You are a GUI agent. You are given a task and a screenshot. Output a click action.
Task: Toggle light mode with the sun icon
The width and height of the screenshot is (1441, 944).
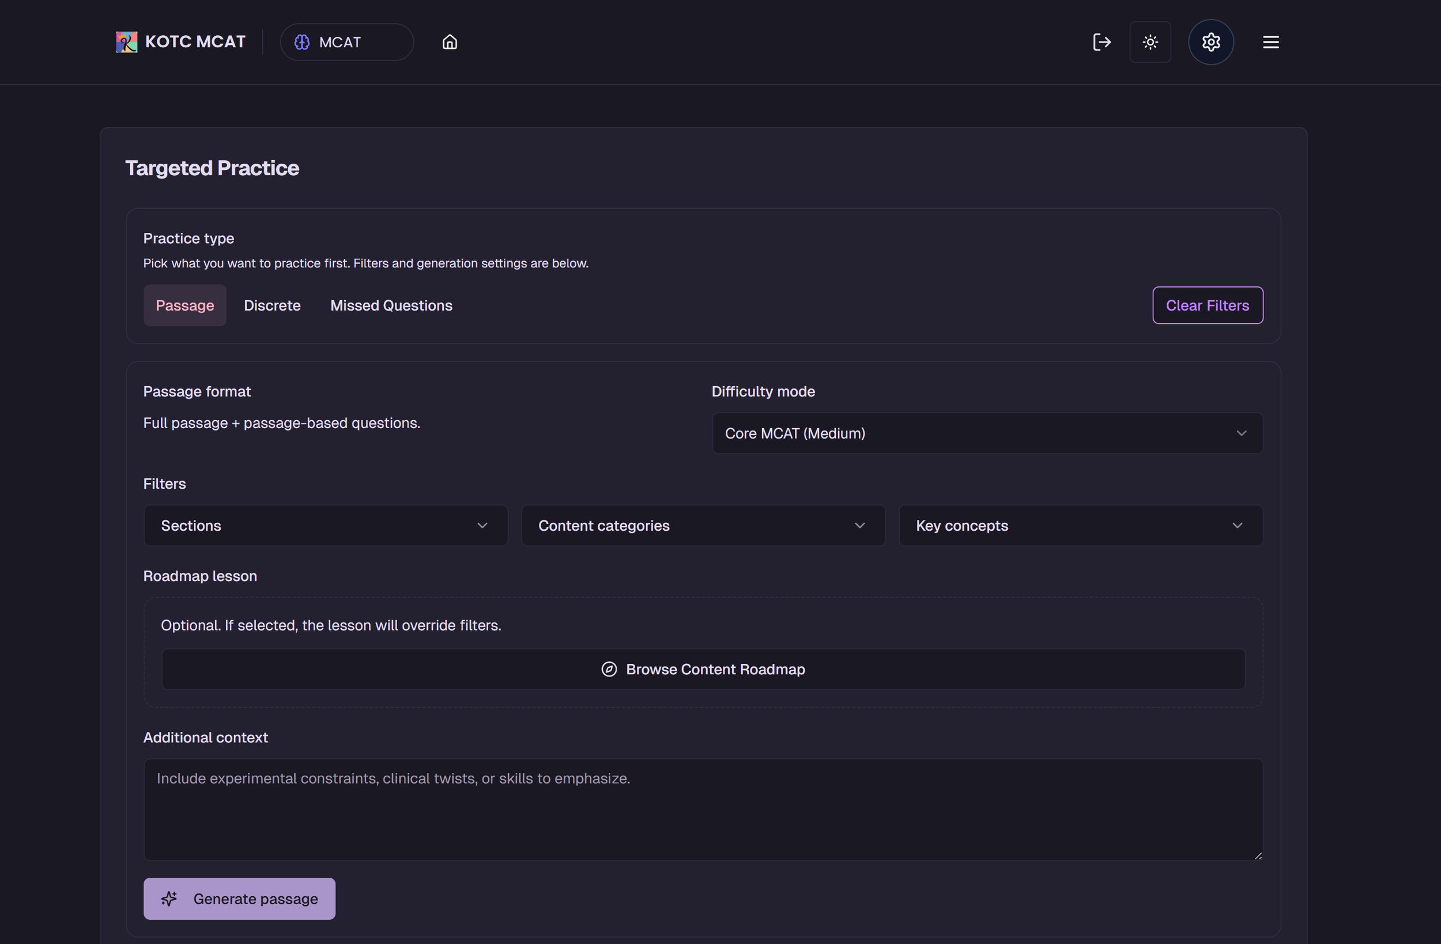point(1150,41)
